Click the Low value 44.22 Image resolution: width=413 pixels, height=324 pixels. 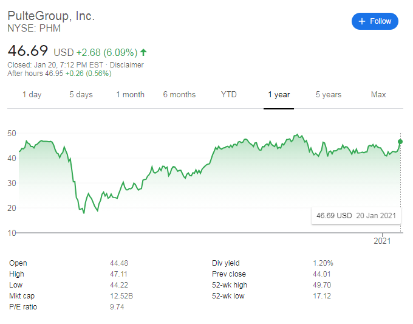pos(119,285)
